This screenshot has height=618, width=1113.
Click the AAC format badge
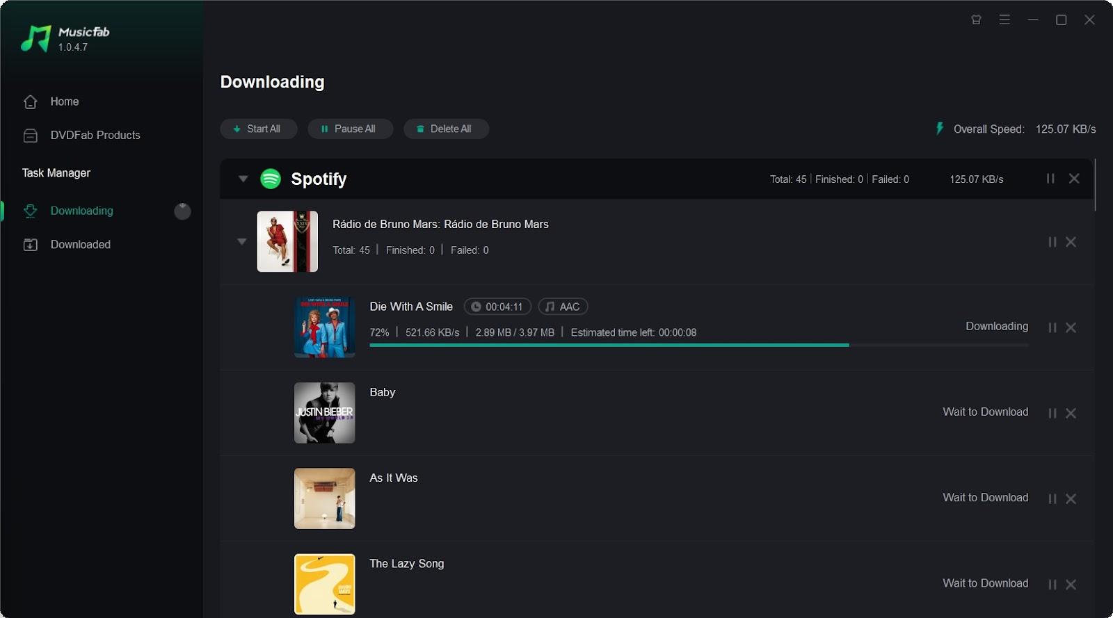click(563, 307)
